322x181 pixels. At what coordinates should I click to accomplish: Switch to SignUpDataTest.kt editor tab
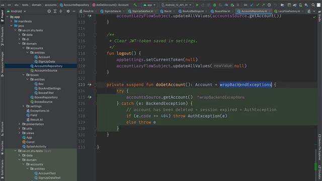coord(141,11)
